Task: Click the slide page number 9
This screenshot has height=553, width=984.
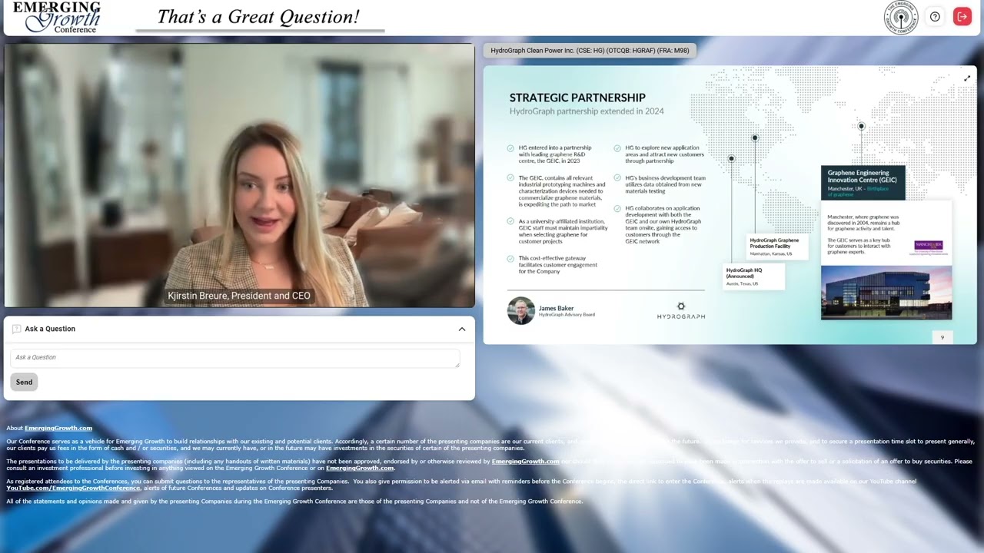Action: coord(942,337)
